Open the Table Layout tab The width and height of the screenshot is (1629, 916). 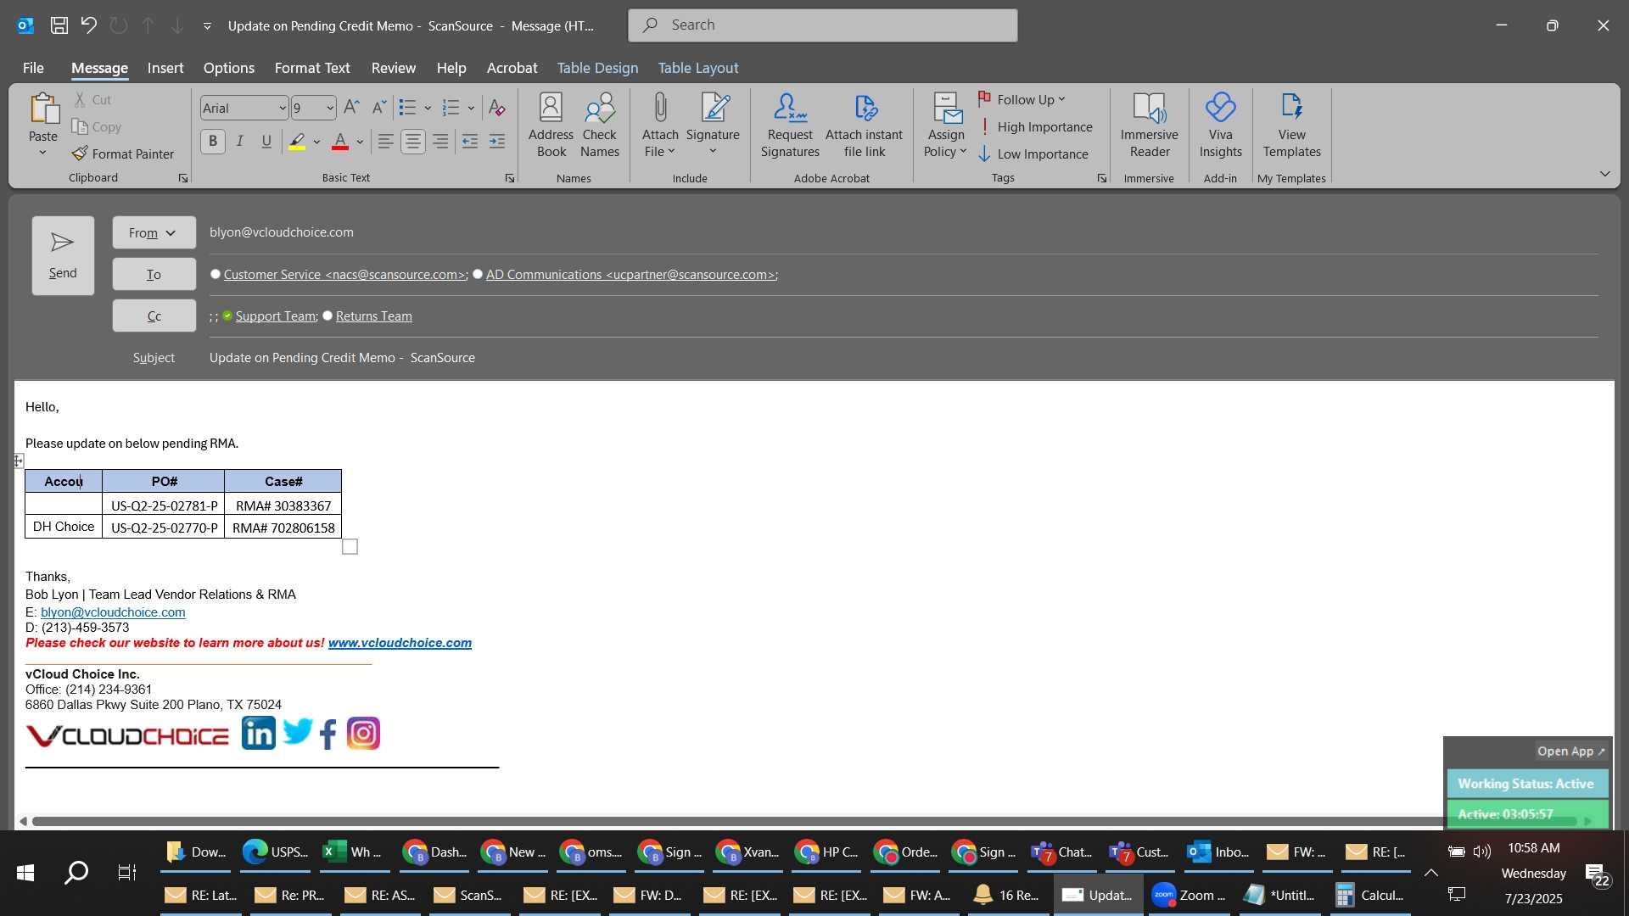pyautogui.click(x=698, y=68)
